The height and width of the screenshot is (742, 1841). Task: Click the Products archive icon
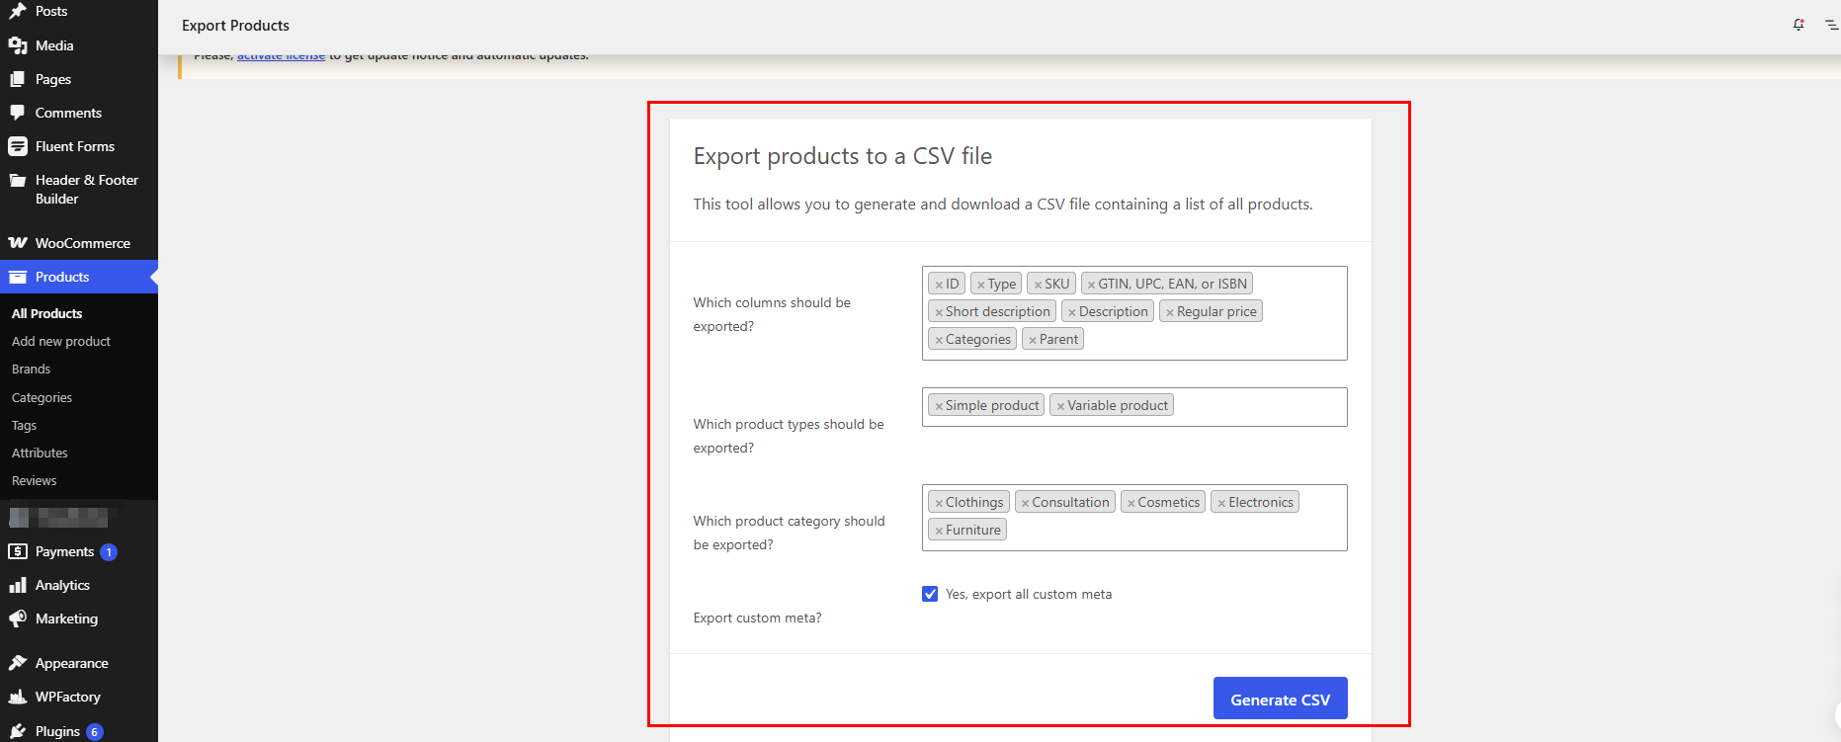18,277
